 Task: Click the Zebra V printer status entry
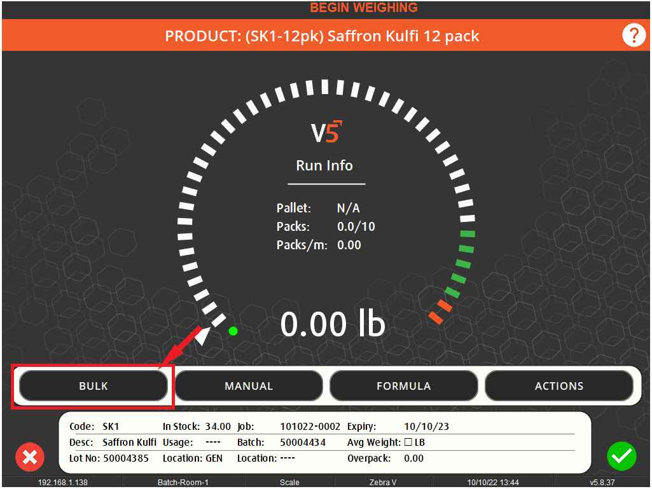point(382,483)
